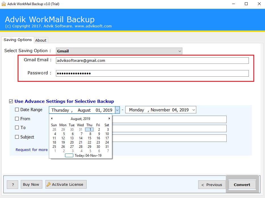
Task: Open the Select Saving Option dropdown
Action: (x=119, y=51)
